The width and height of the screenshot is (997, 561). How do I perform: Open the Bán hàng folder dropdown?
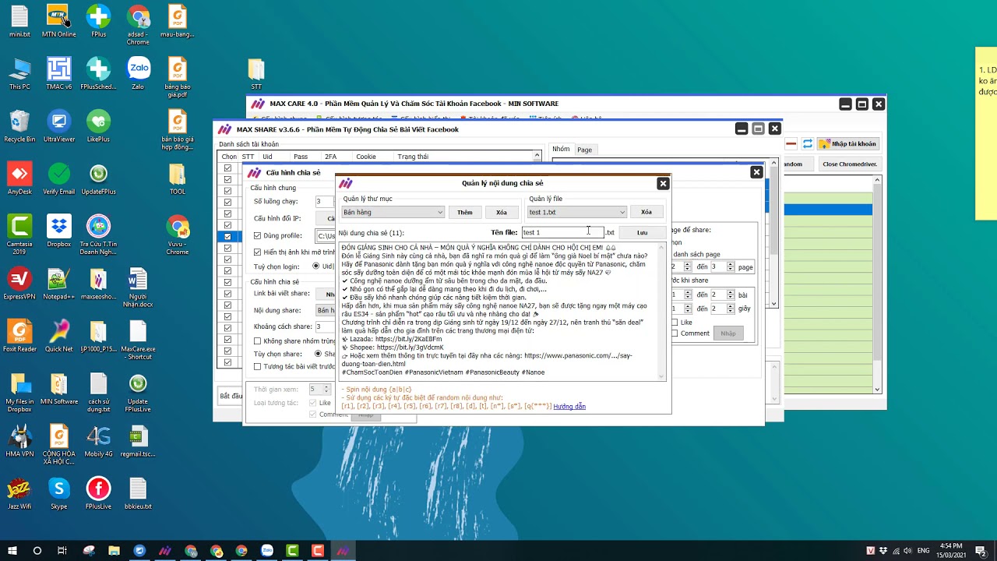coord(393,212)
